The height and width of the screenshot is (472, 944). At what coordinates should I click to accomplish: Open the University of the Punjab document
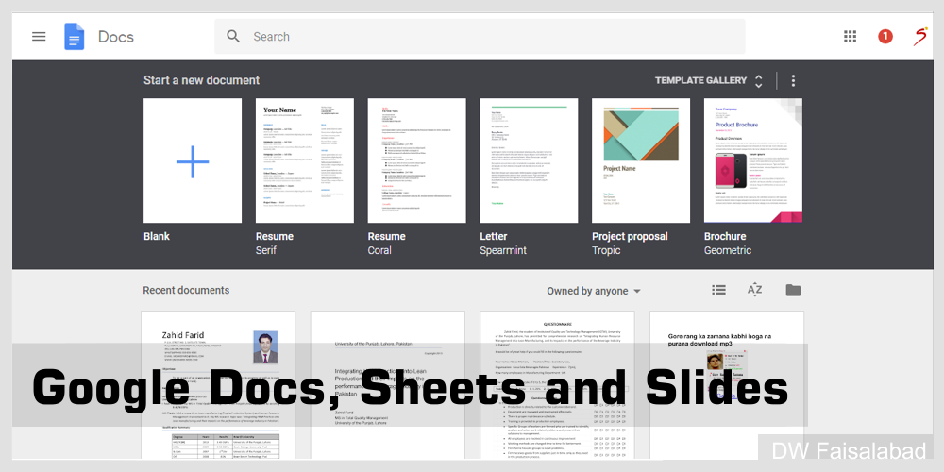(388, 385)
